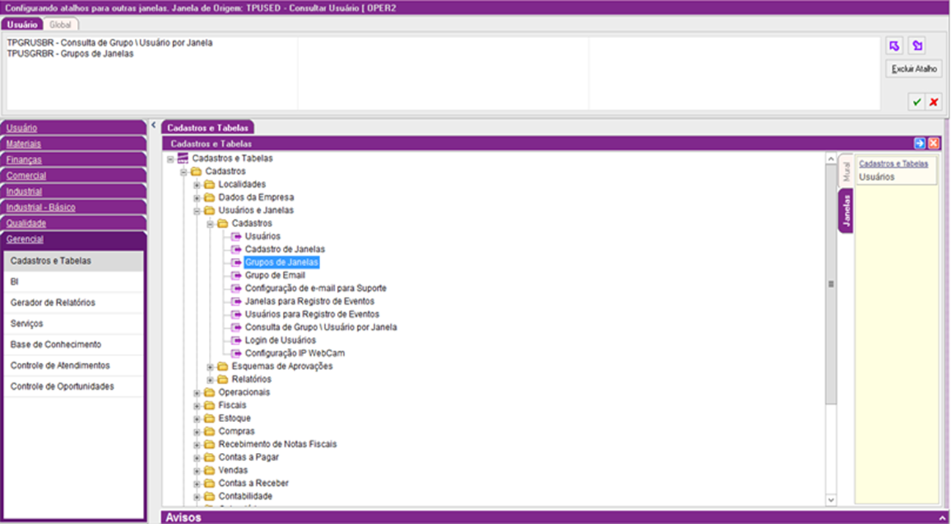Select the Usuário tab at top
Viewport: 951px width, 524px height.
[x=22, y=25]
